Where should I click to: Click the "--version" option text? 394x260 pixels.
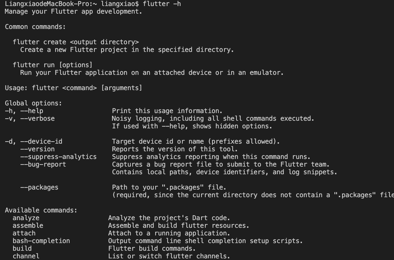pyautogui.click(x=37, y=149)
